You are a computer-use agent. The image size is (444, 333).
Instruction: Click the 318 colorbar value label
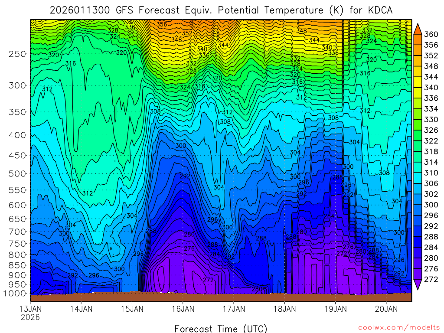click(431, 151)
